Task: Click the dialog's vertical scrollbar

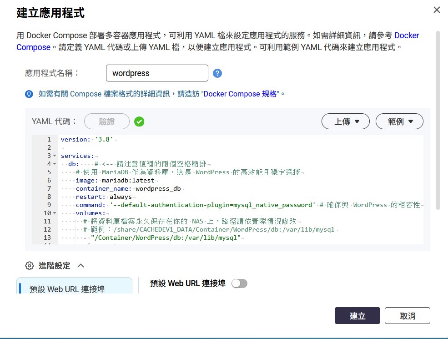Action: 438,120
